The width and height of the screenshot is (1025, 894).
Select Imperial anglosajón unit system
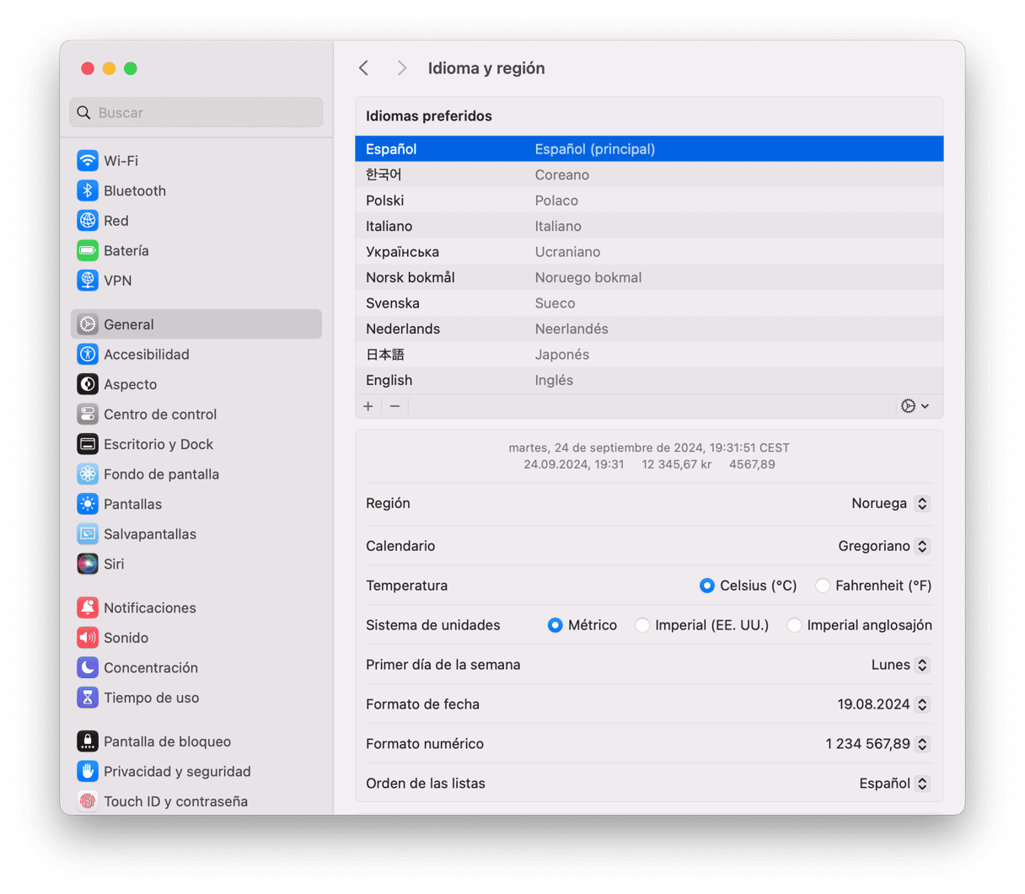coord(794,625)
